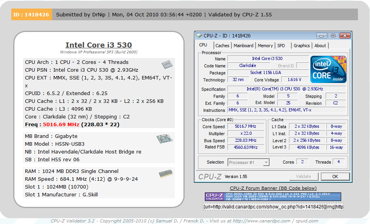Screen dimensions: 370x224
Task: Click the CPU chip icon
Action: click(x=167, y=64)
